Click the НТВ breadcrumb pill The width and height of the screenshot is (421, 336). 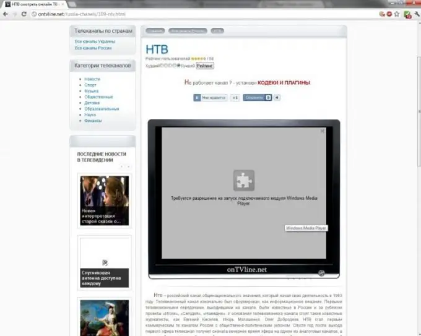coord(217,31)
